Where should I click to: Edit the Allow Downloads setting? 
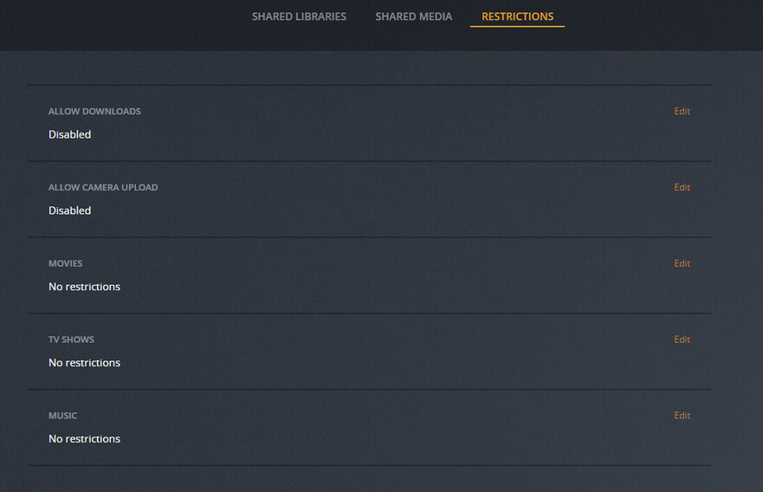tap(682, 111)
